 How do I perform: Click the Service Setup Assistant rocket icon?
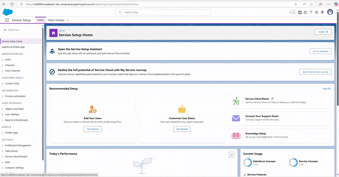coord(52,51)
